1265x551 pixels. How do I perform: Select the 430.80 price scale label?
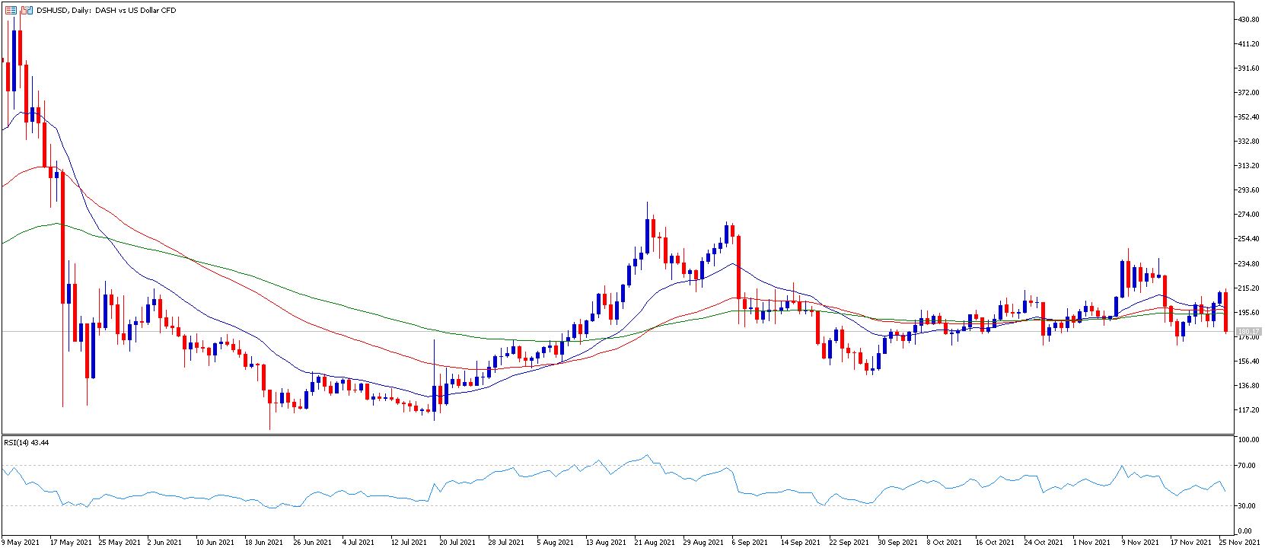click(1249, 20)
